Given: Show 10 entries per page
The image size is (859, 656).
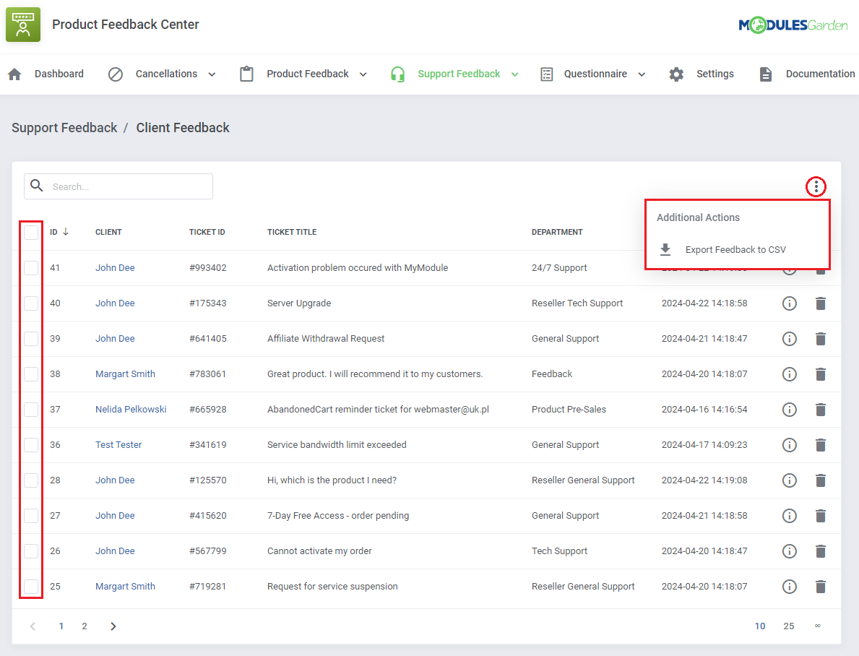Looking at the screenshot, I should click(760, 626).
